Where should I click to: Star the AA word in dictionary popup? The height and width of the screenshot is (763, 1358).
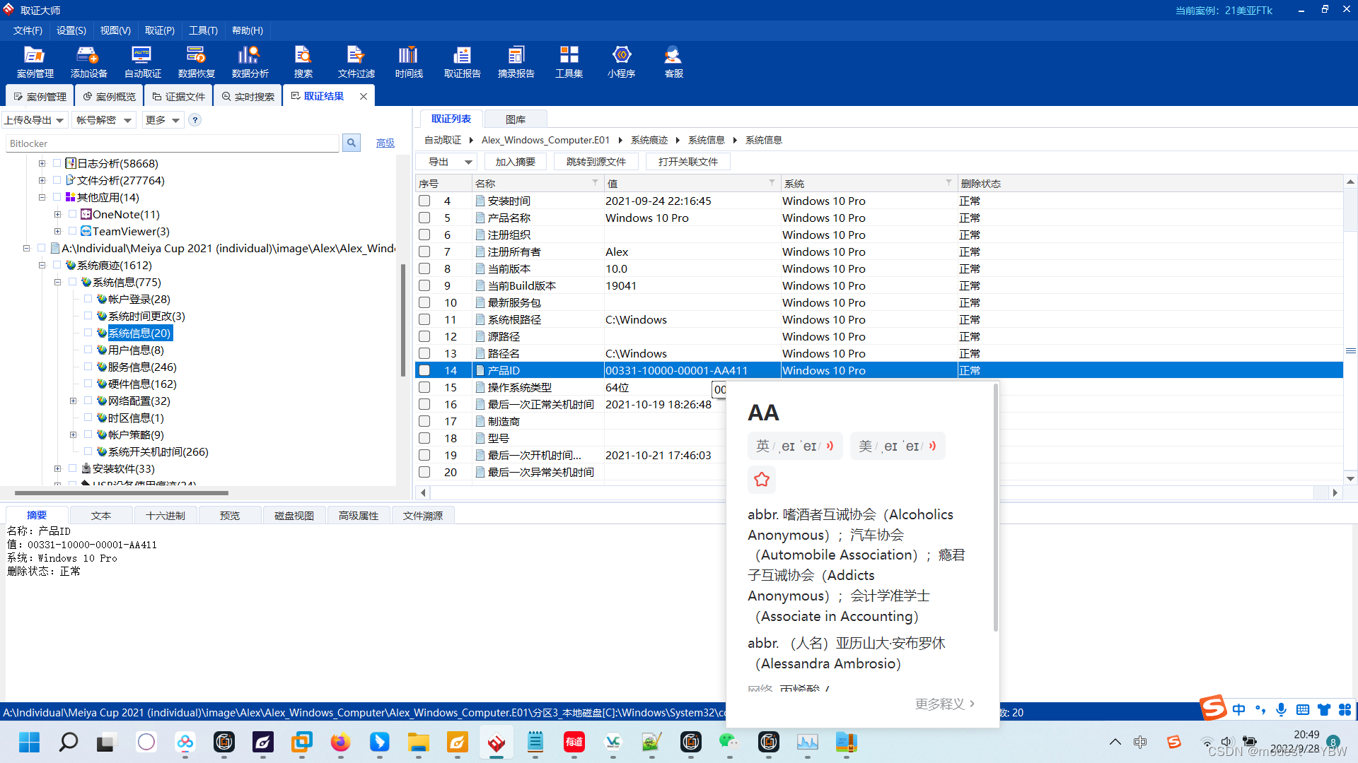point(762,480)
